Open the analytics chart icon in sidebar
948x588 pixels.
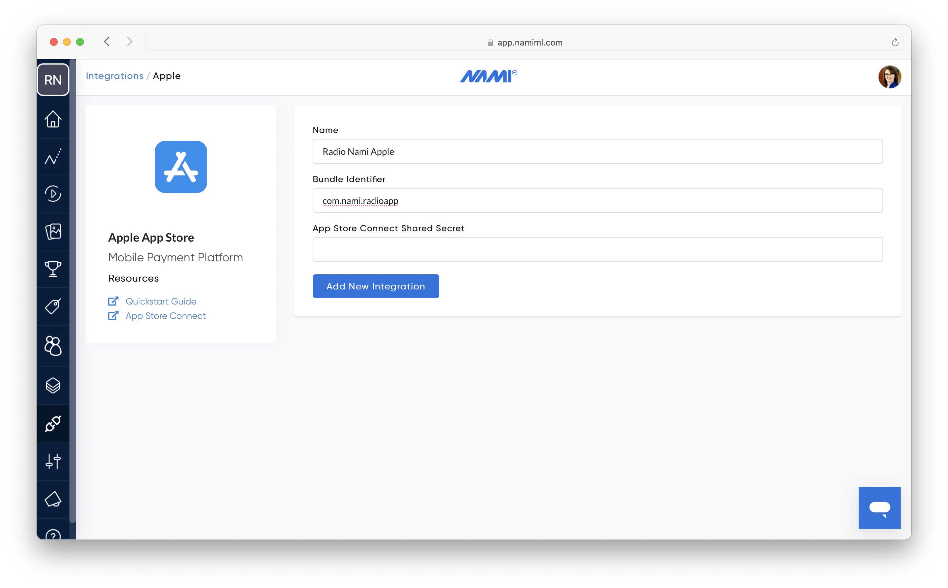(x=53, y=156)
